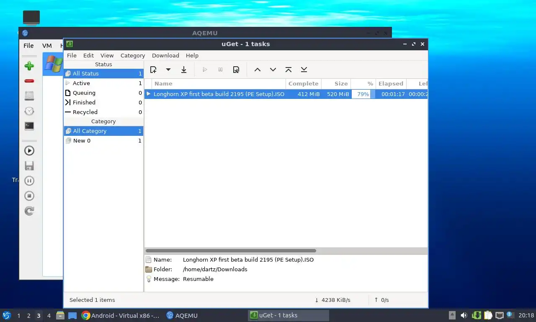Open the dropdown arrow beside new download
The width and height of the screenshot is (536, 322).
pyautogui.click(x=168, y=70)
